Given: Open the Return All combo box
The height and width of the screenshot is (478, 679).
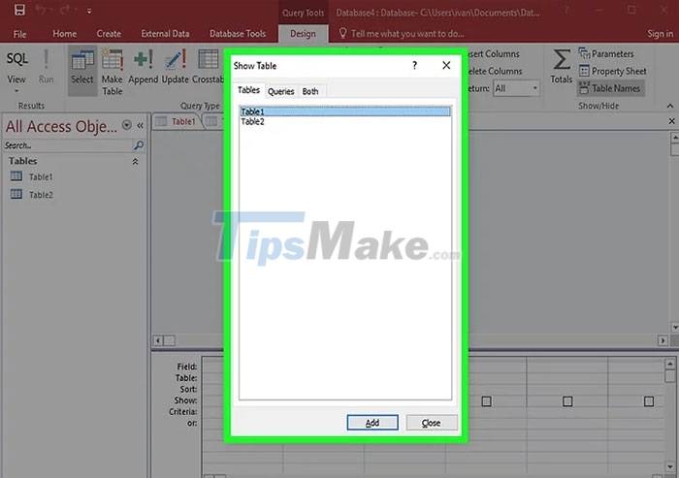Looking at the screenshot, I should tap(516, 88).
